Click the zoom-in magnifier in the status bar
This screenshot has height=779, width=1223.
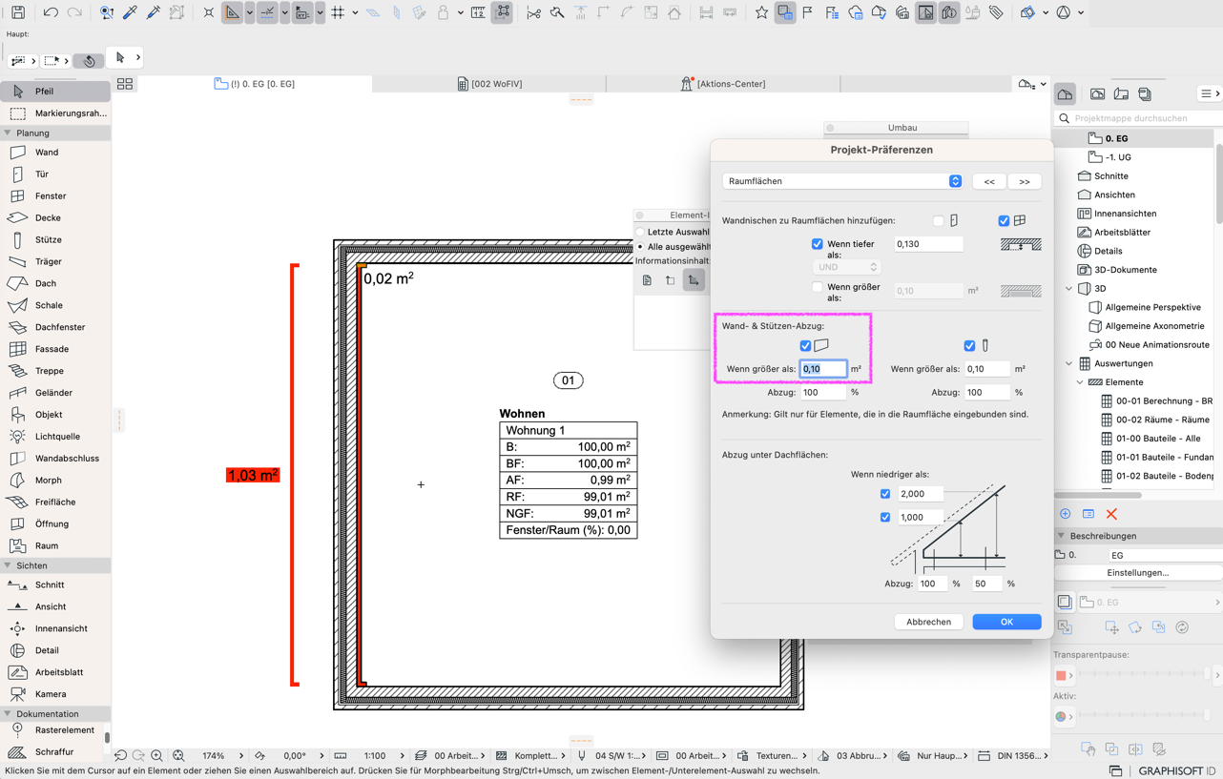(x=156, y=755)
